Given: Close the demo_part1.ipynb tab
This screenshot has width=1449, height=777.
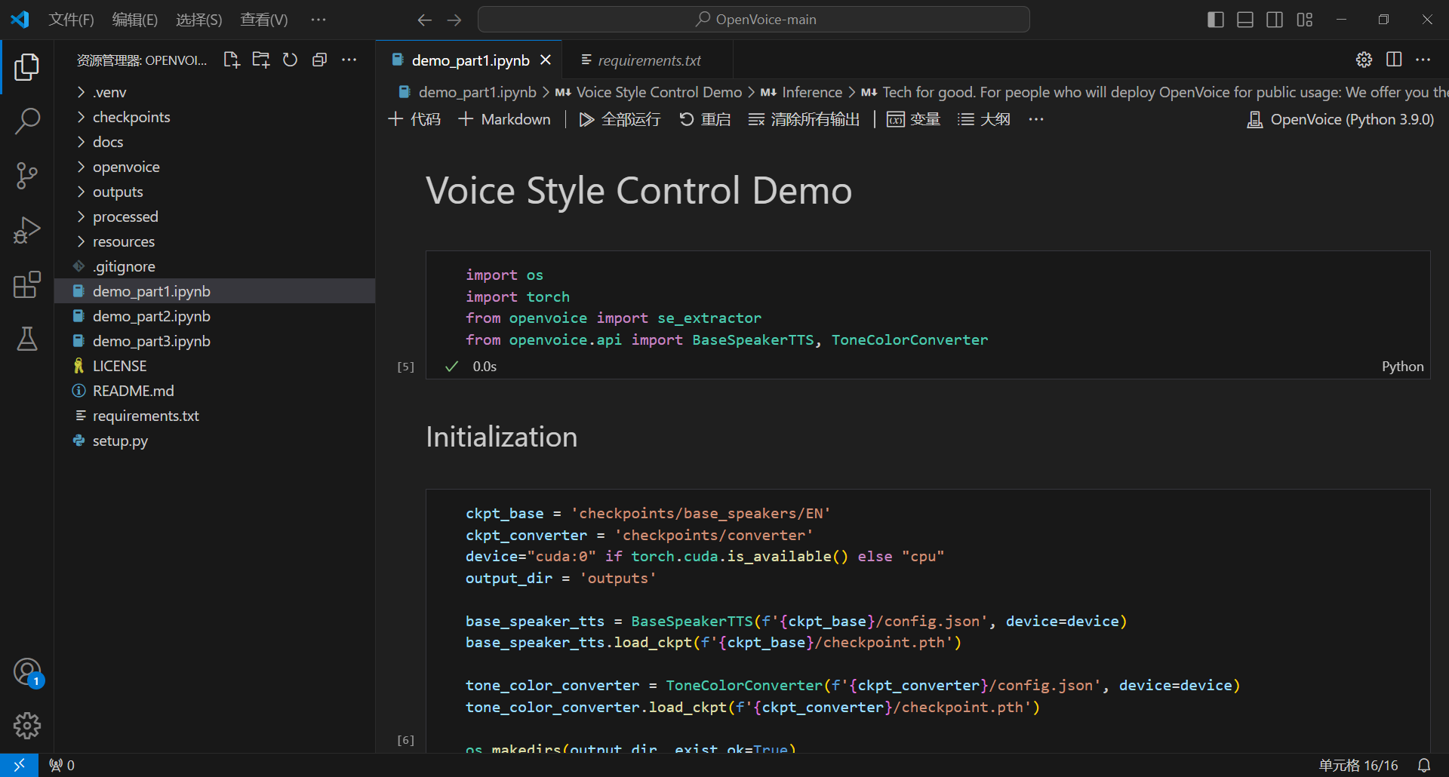Looking at the screenshot, I should pyautogui.click(x=546, y=60).
